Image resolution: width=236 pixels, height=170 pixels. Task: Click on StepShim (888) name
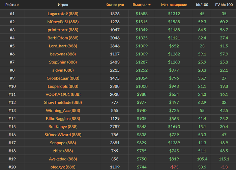[63, 62]
